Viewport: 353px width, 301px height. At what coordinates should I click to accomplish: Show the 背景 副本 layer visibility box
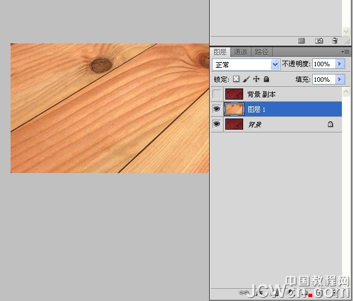tap(216, 94)
